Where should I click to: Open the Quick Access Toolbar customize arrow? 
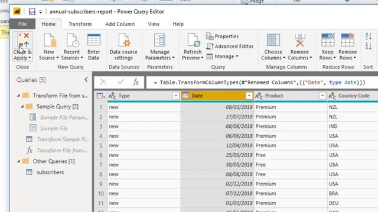(x=41, y=12)
